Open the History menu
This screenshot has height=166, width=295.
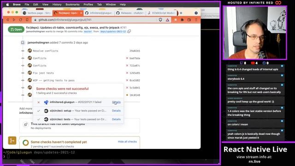click(57, 5)
